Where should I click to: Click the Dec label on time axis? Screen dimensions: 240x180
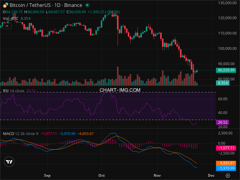point(211,175)
